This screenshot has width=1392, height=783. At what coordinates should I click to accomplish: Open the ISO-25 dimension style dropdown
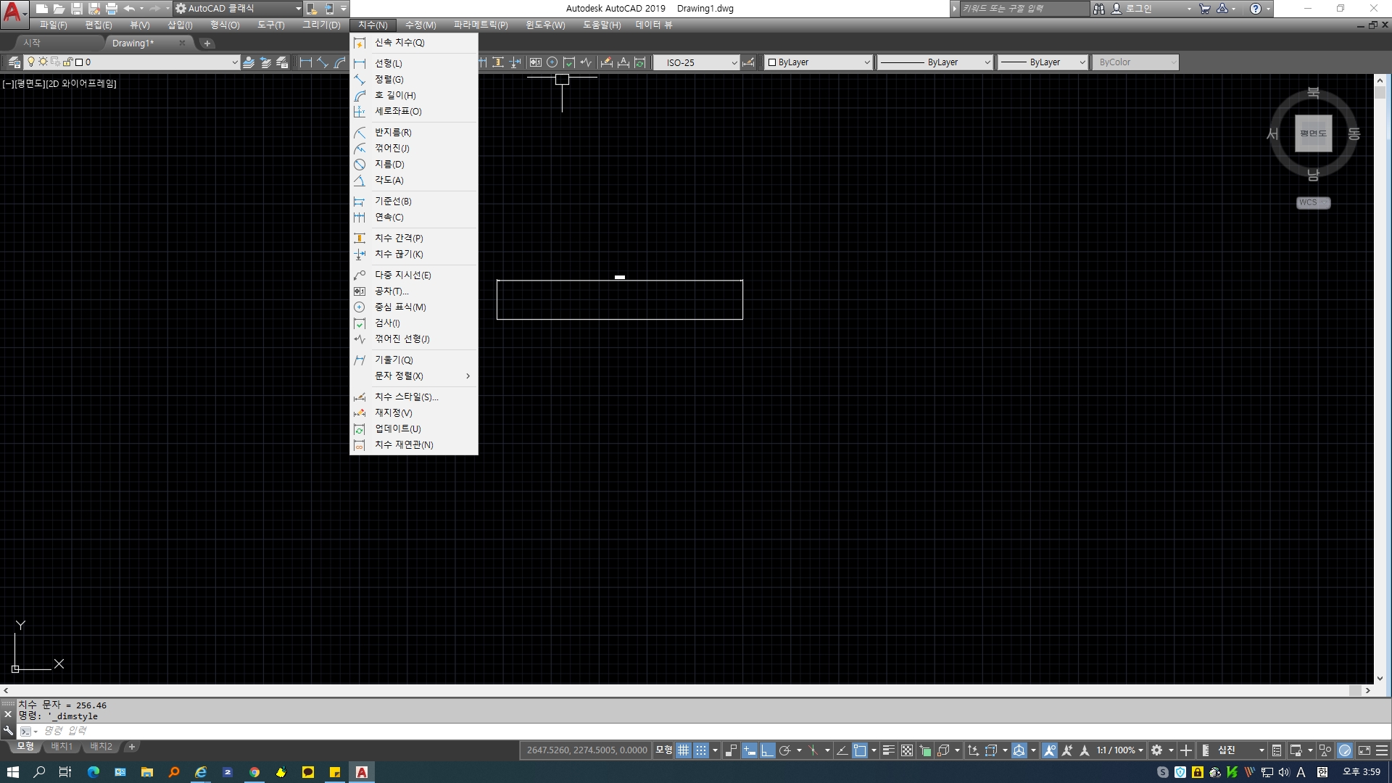pos(696,62)
